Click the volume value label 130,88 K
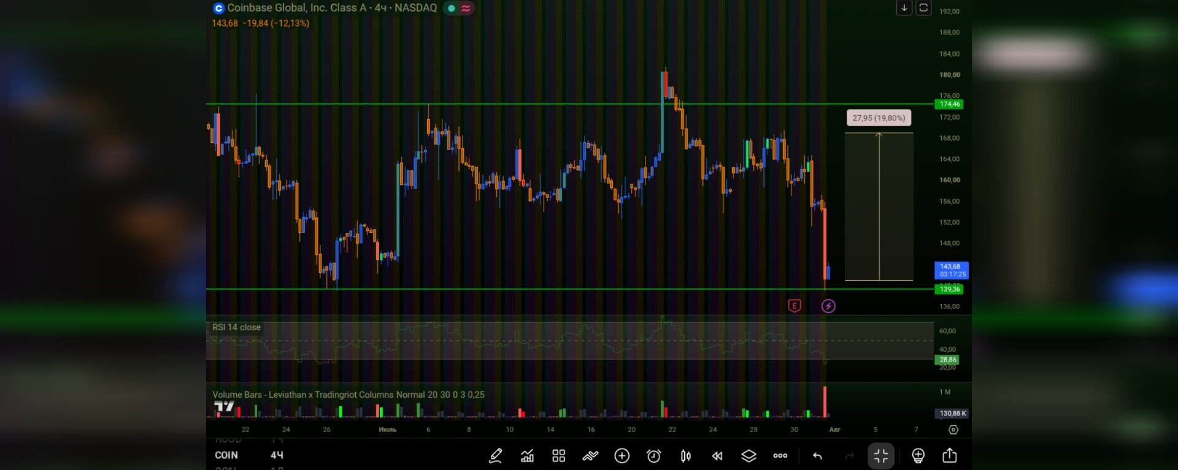1178x470 pixels. [x=952, y=414]
